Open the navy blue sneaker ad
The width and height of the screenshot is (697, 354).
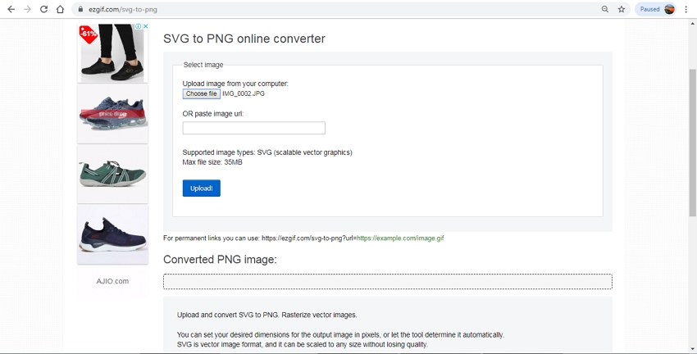click(112, 233)
